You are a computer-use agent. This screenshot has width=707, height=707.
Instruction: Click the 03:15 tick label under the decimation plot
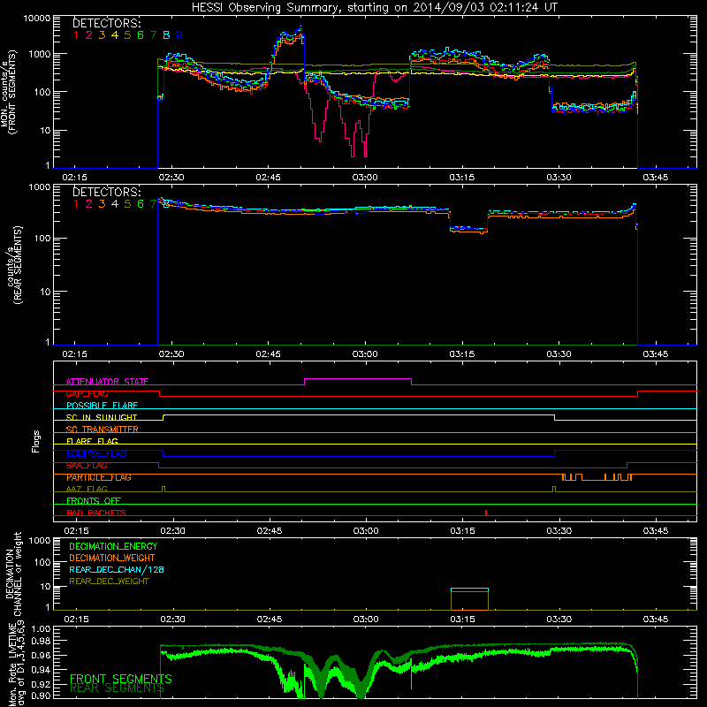tap(462, 620)
